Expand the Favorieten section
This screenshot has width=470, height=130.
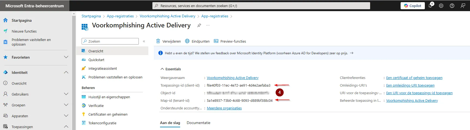click(x=66, y=57)
